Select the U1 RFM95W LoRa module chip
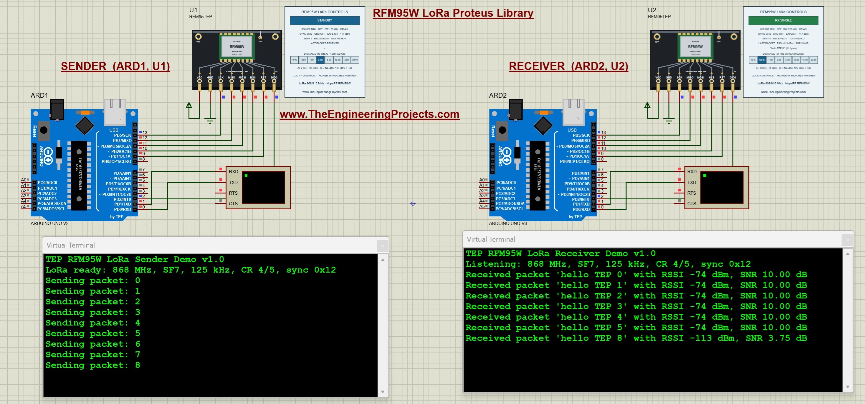This screenshot has height=404, width=865. point(237,47)
